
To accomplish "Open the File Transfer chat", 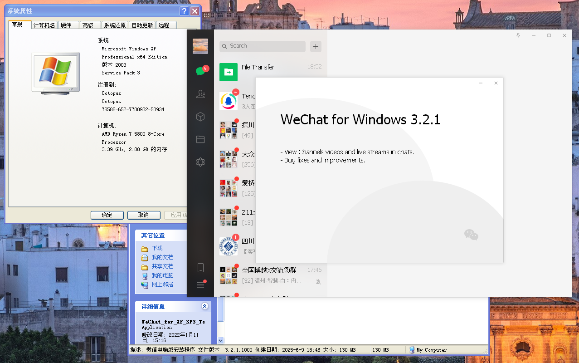I will pos(271,72).
